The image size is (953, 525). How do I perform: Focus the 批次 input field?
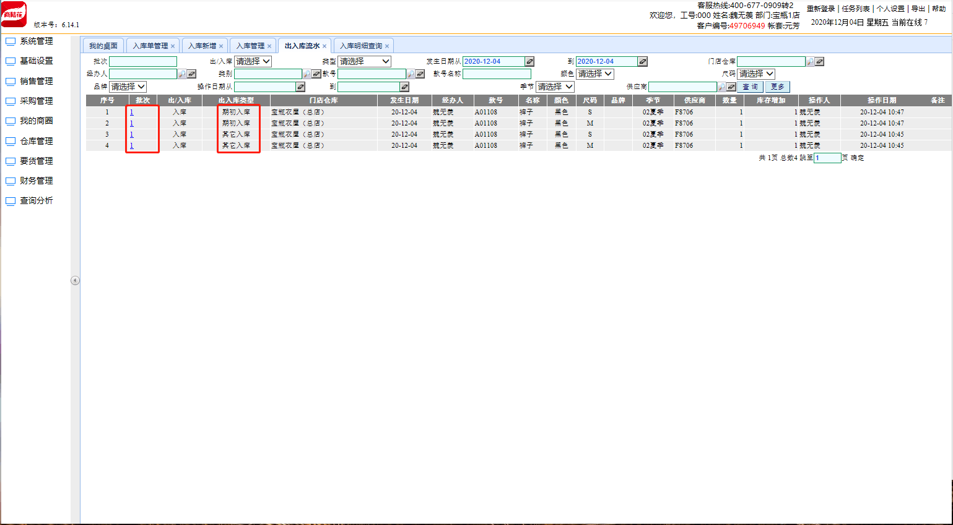pyautogui.click(x=143, y=62)
